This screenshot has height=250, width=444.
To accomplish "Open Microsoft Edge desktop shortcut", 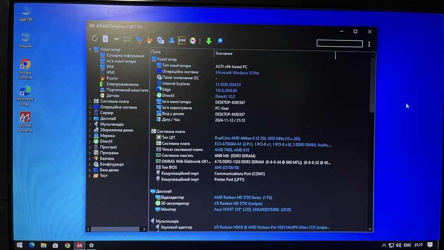I will click(x=25, y=96).
